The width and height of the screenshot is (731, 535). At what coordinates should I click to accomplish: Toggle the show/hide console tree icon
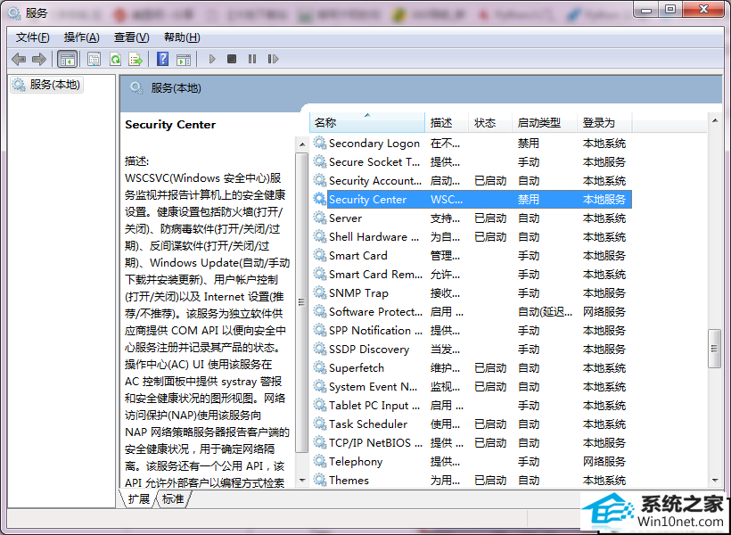tap(67, 59)
